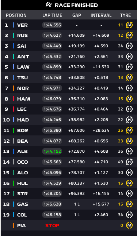
Task: Select the HUL driver name in position 16
Action: tap(23, 183)
